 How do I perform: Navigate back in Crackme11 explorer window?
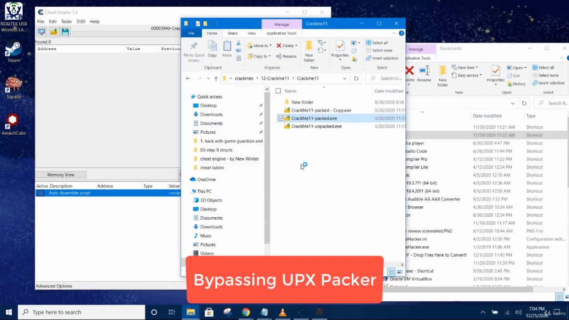tap(188, 79)
